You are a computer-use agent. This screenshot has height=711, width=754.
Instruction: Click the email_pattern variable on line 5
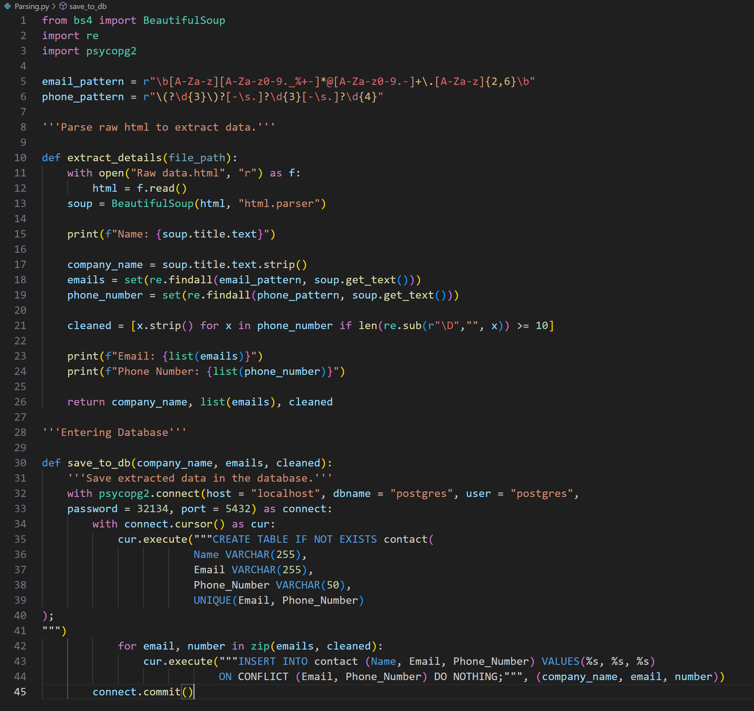point(83,81)
